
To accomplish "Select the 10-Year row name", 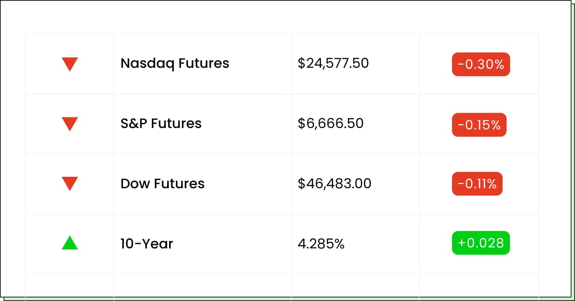I will pyautogui.click(x=147, y=244).
